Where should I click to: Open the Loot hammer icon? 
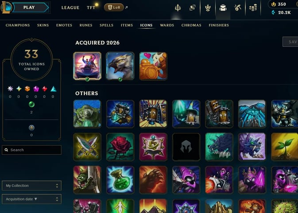(x=238, y=8)
